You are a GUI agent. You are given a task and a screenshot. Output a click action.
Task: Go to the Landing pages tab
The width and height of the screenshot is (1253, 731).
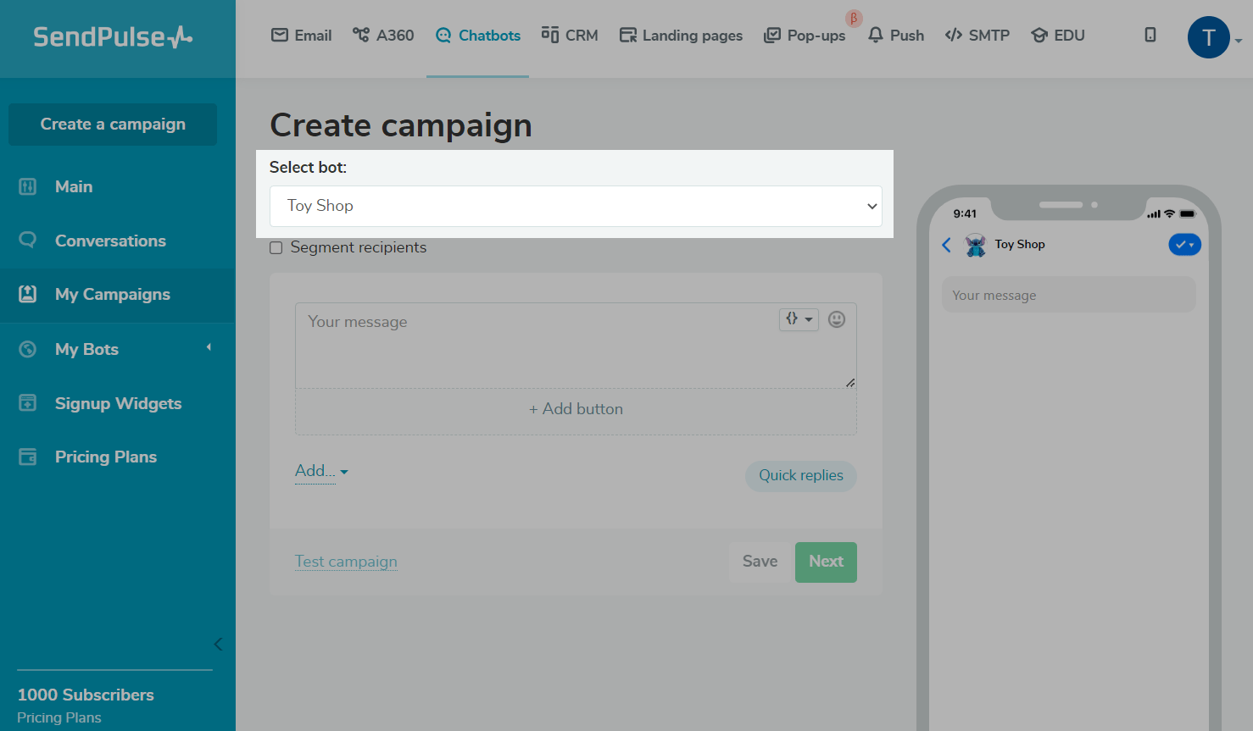tap(681, 36)
